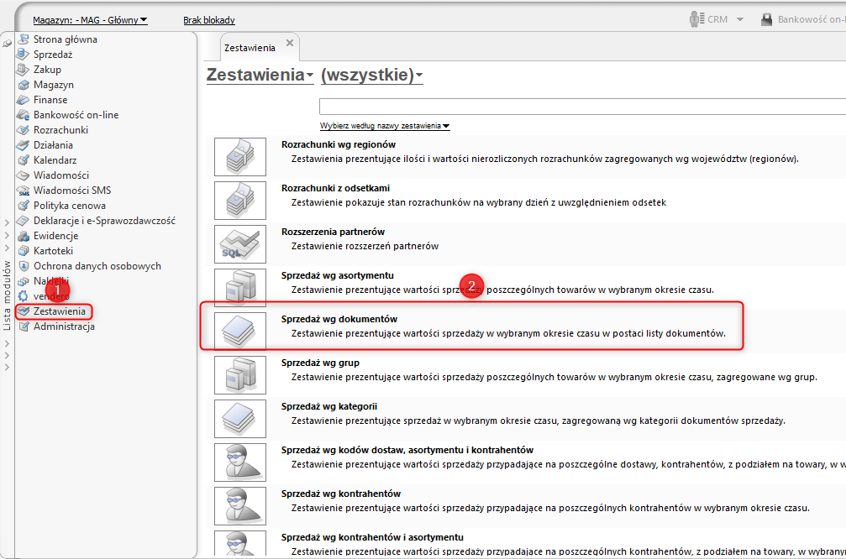
Task: Click the Bankowość on-line toolbar button
Action: coord(803,19)
